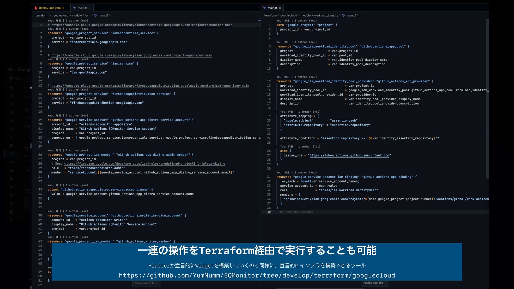Image resolution: width=514 pixels, height=289 pixels.
Task: Expand the ellipsis breadcrumb after left main.tf
Action: [x=112, y=16]
